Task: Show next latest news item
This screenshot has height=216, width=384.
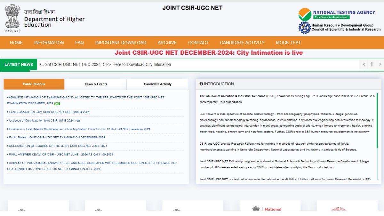Action: tap(380, 64)
